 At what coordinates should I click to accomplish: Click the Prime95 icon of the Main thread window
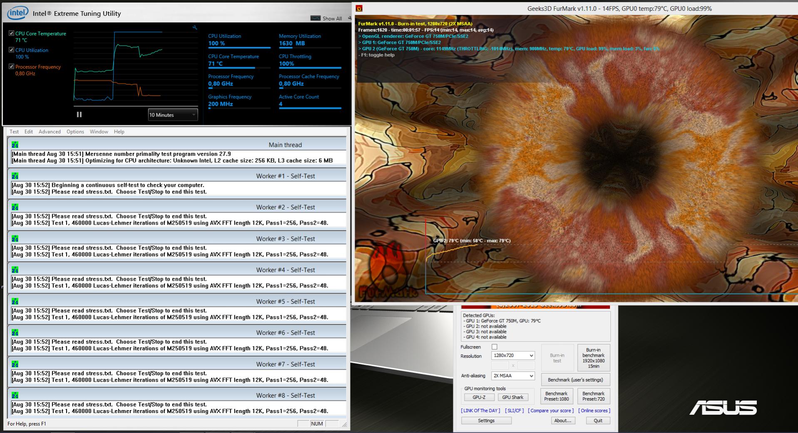point(15,145)
